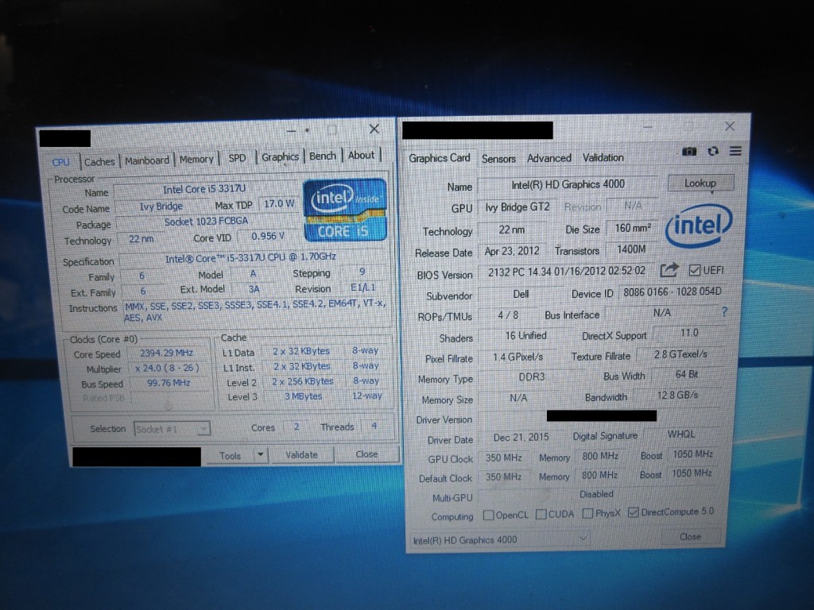This screenshot has height=610, width=814.
Task: Click the Subvendor value Dell
Action: [x=521, y=294]
